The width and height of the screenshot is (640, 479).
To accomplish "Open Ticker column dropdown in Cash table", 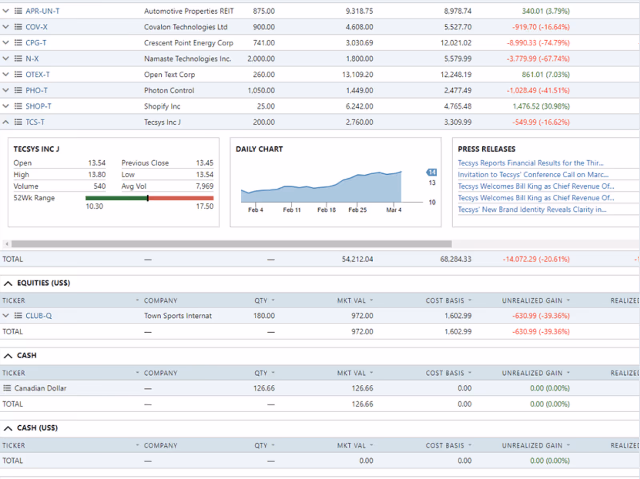I will 137,373.
